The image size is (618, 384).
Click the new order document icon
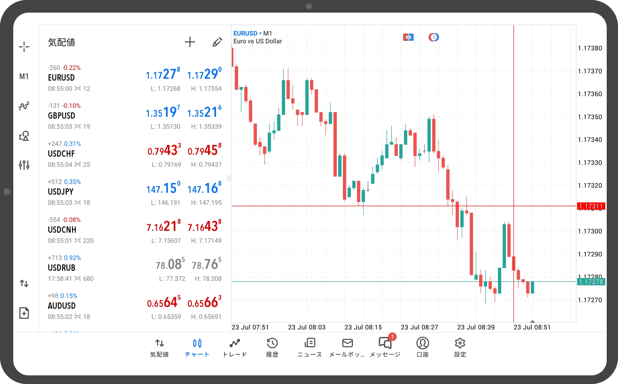tap(24, 313)
